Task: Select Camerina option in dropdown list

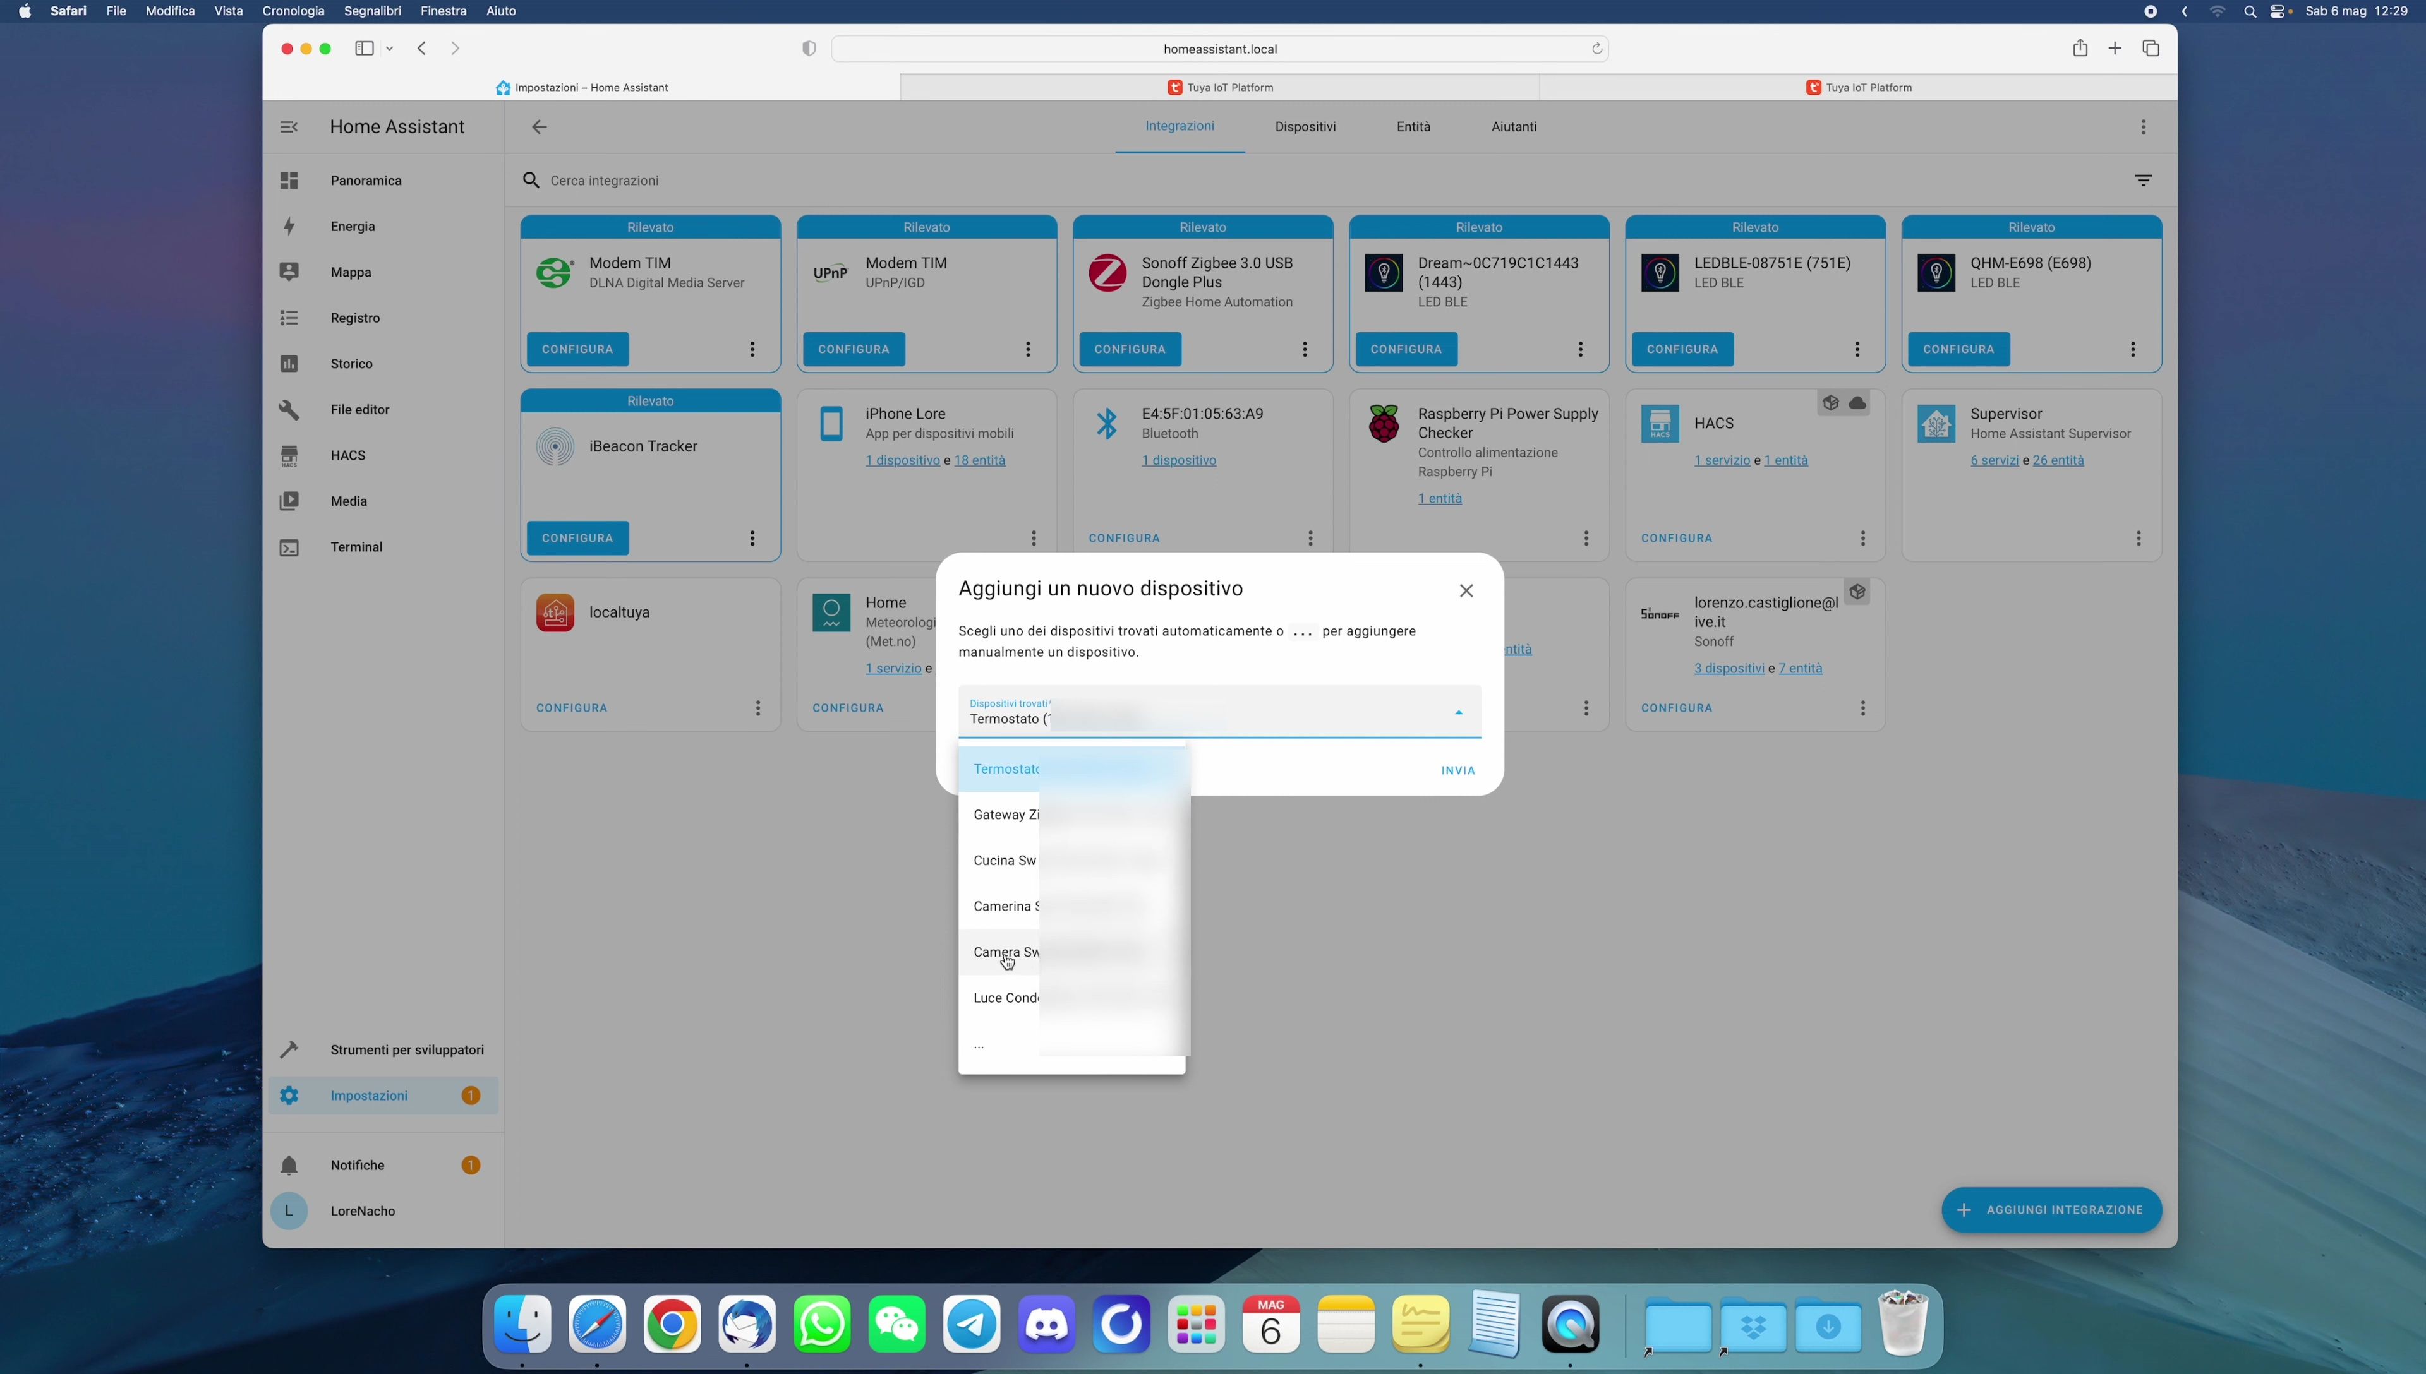Action: tap(1071, 906)
